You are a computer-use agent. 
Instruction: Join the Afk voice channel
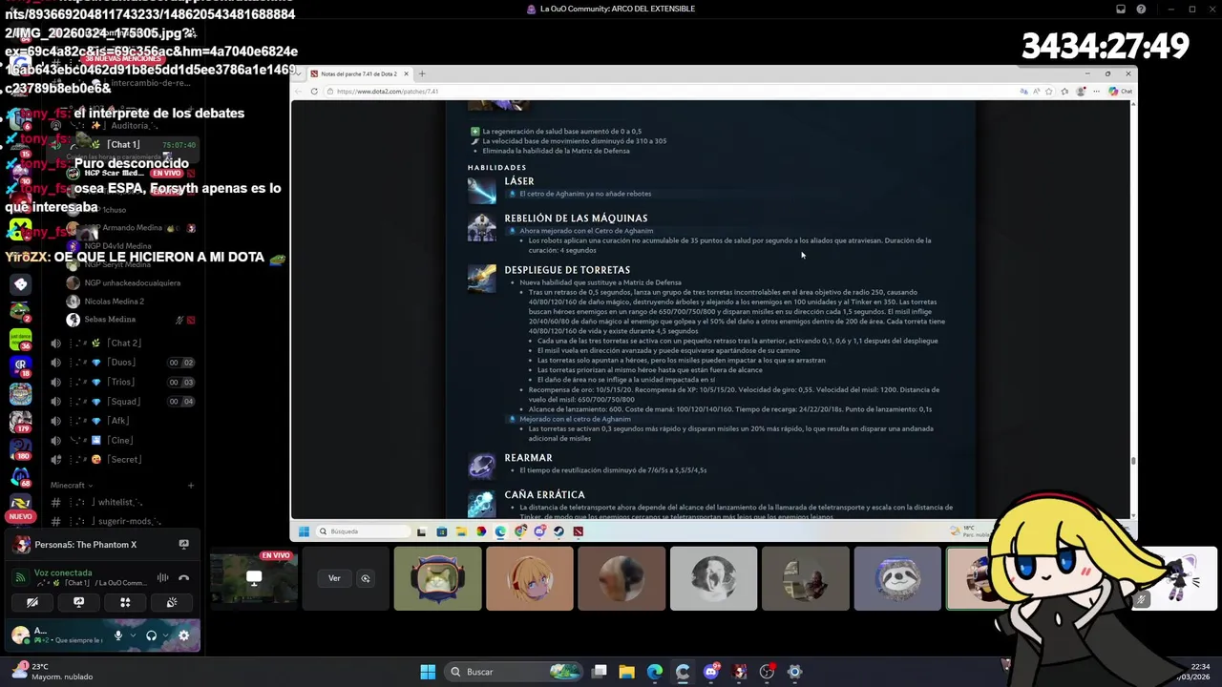click(x=122, y=421)
